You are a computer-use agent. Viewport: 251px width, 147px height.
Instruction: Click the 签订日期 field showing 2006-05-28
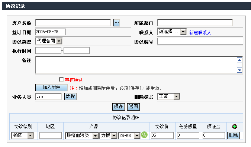point(51,32)
